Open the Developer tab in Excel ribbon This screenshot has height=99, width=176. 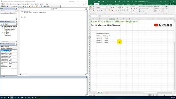click(140, 4)
